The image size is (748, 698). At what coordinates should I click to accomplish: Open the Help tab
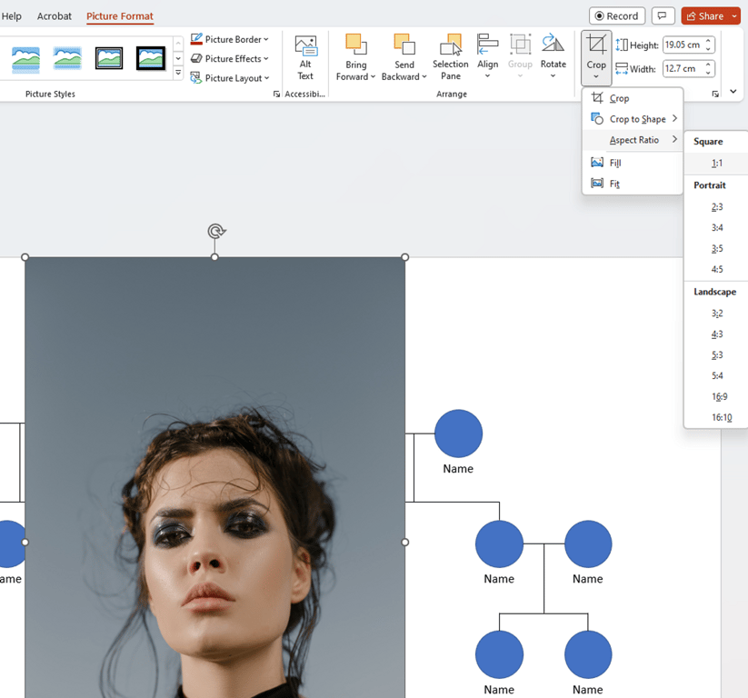click(x=12, y=15)
